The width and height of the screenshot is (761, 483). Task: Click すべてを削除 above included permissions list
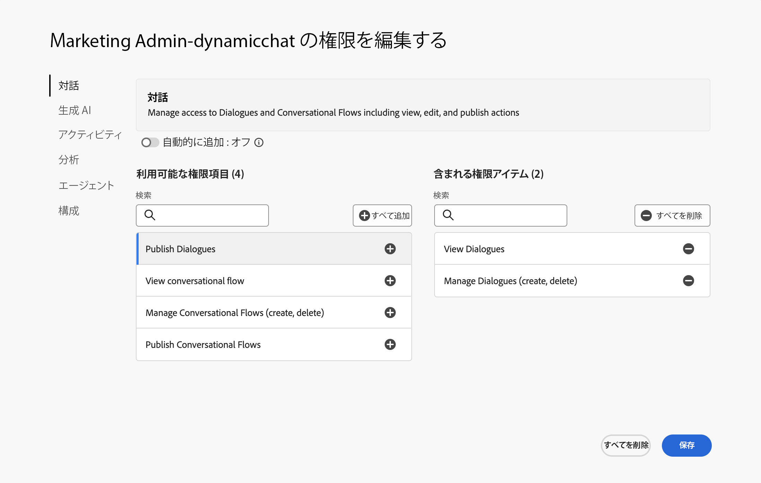pos(672,216)
